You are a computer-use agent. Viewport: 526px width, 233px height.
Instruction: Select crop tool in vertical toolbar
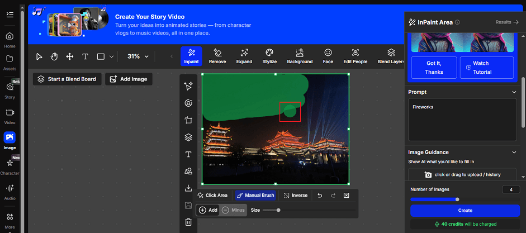coord(188,120)
